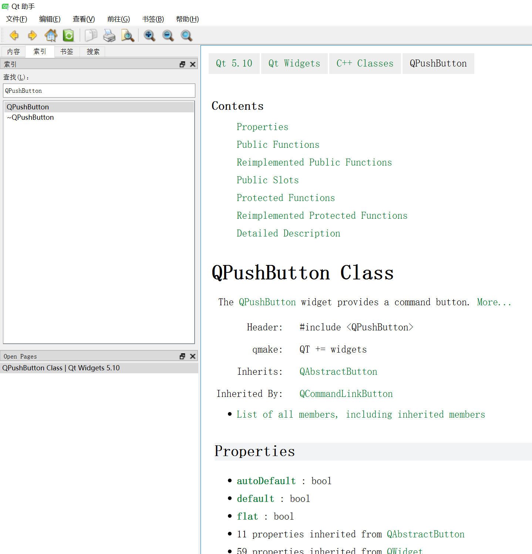Click the Copy selected text icon

[91, 35]
